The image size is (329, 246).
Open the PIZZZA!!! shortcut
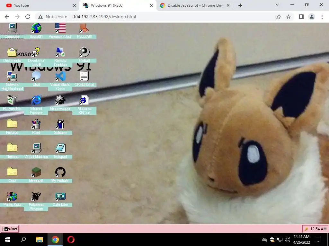coord(84,28)
